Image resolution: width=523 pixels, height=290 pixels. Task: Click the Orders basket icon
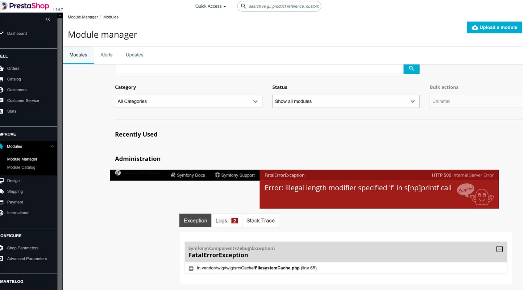click(x=2, y=69)
